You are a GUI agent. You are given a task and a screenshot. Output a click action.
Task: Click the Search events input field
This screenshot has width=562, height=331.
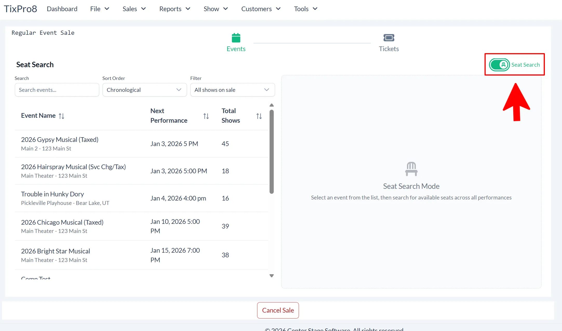57,90
